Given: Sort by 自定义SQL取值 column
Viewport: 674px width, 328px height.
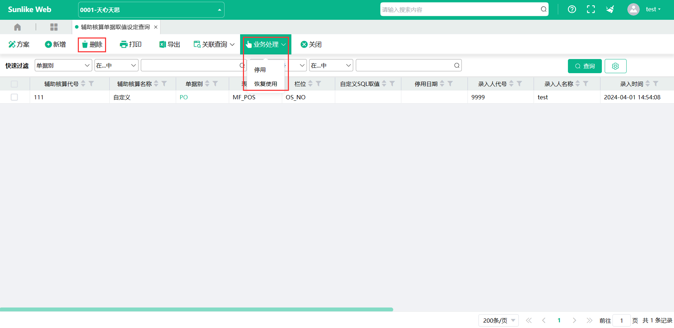Looking at the screenshot, I should [x=384, y=83].
